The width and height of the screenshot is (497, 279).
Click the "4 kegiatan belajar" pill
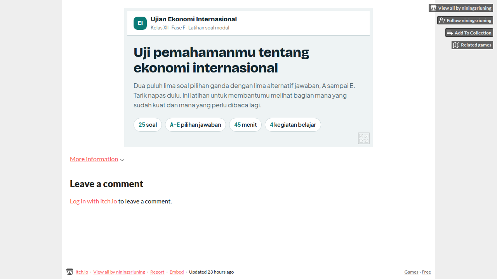293,125
